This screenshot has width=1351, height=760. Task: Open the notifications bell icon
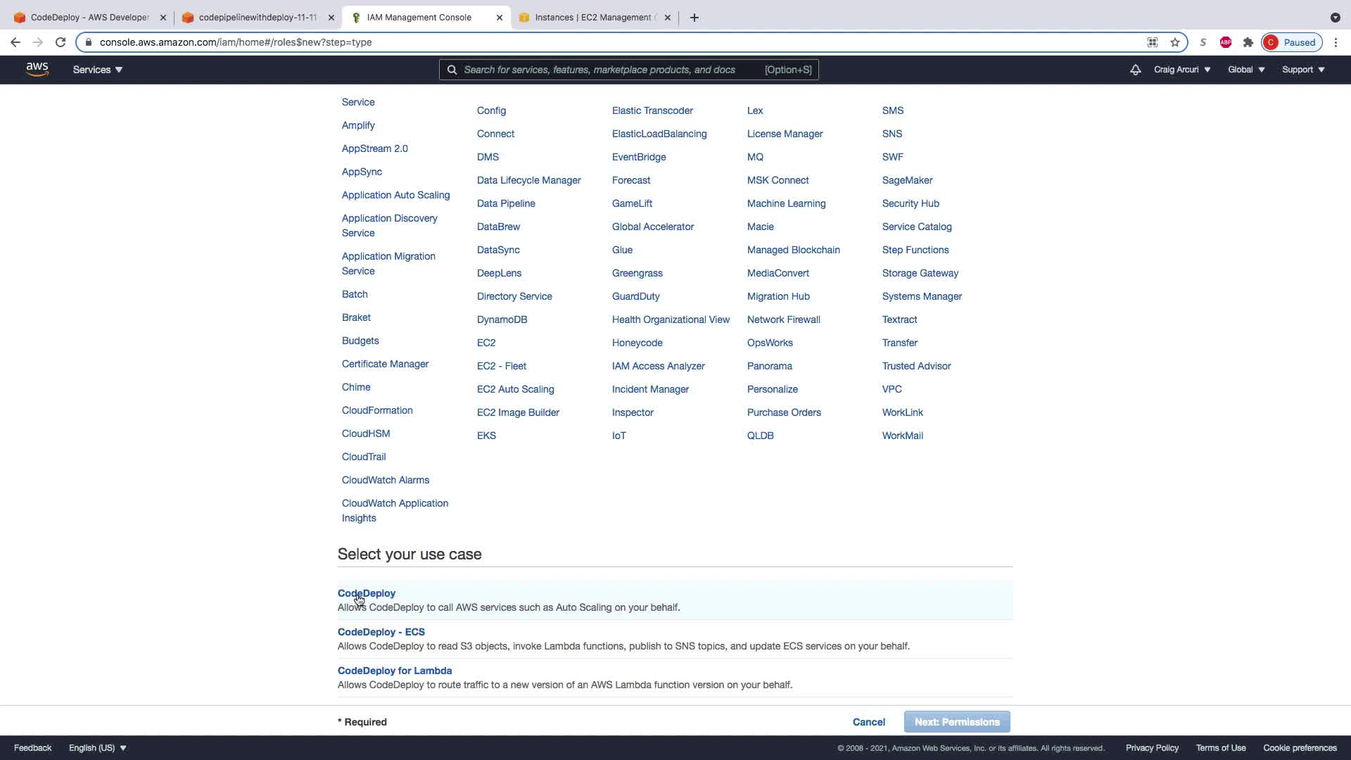[1135, 70]
